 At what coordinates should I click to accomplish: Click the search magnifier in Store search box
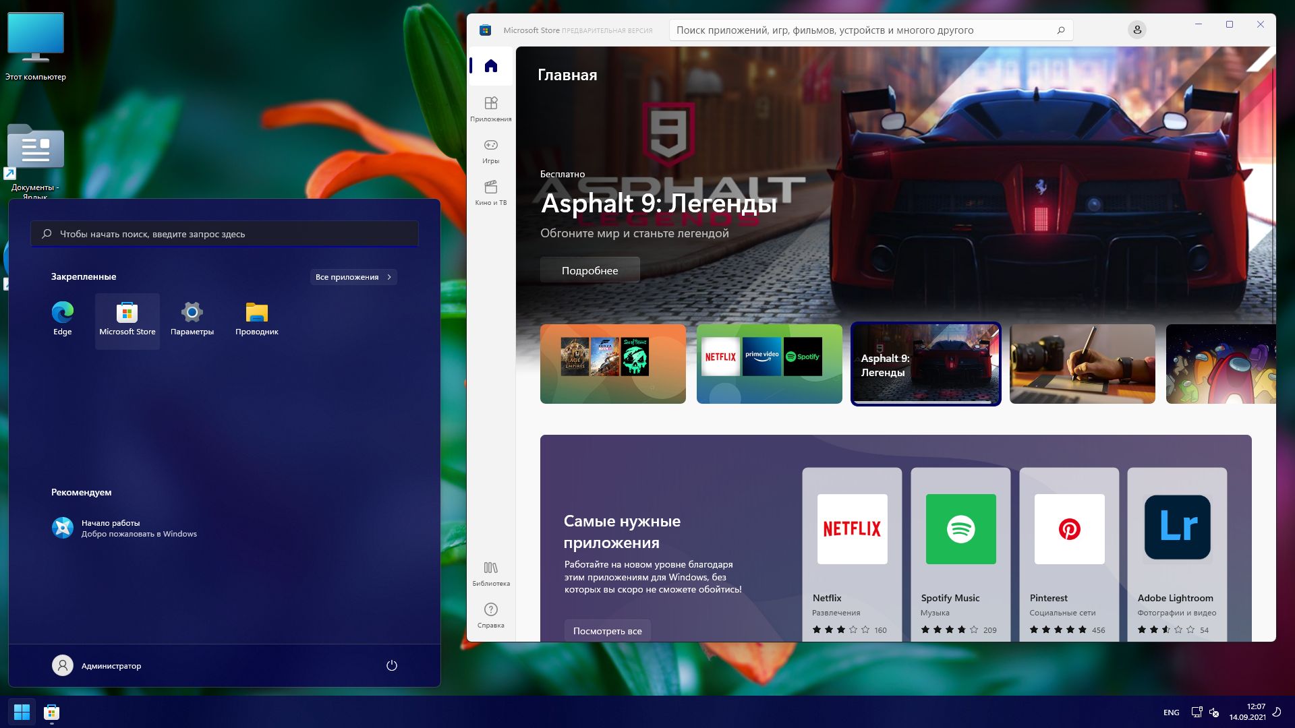point(1060,30)
